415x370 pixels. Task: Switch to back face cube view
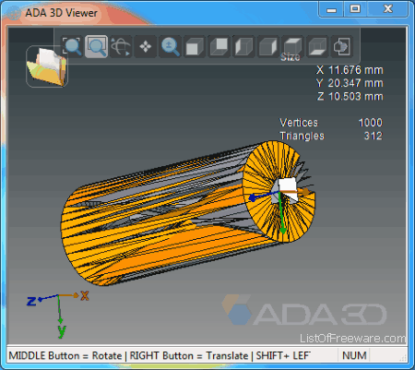click(219, 47)
